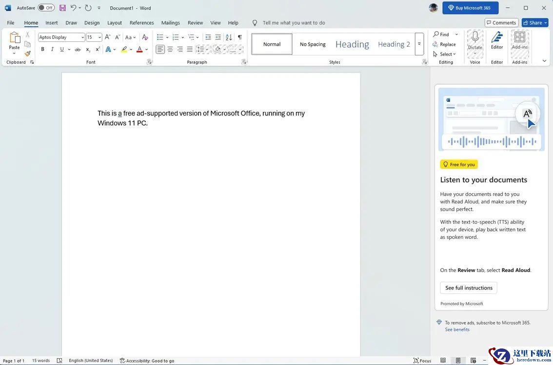
Task: Click the Redo/Repeat icon
Action: (88, 8)
